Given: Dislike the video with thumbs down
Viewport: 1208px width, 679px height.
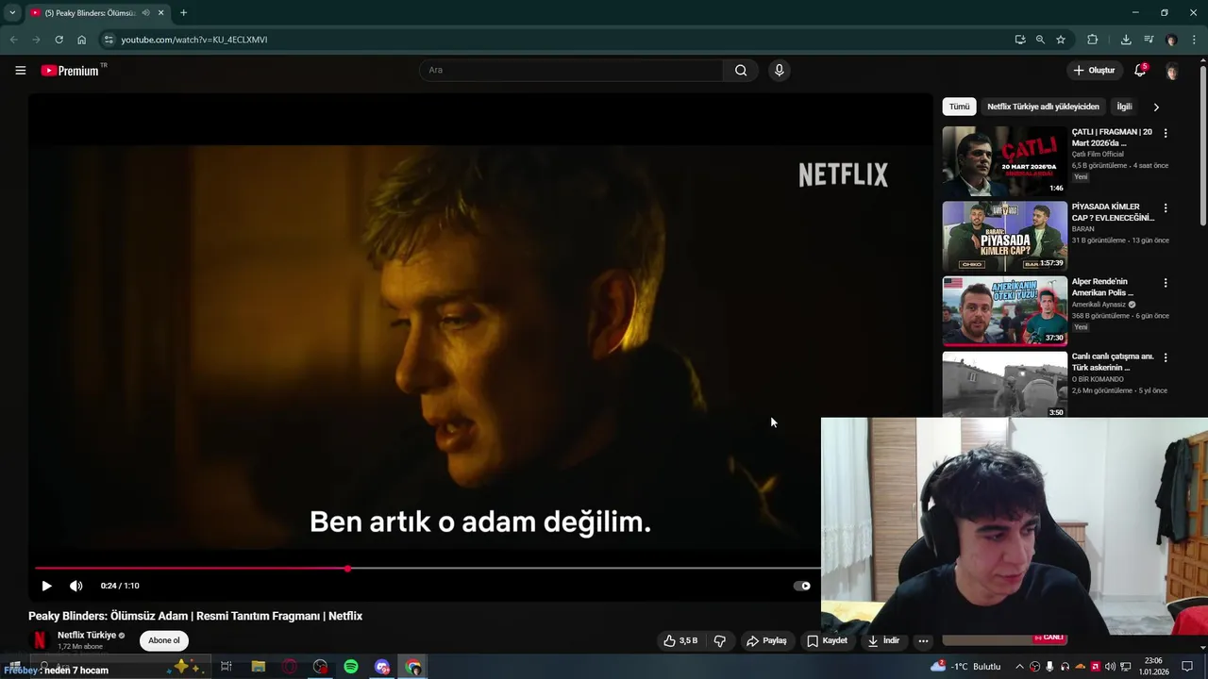Looking at the screenshot, I should coord(720,640).
